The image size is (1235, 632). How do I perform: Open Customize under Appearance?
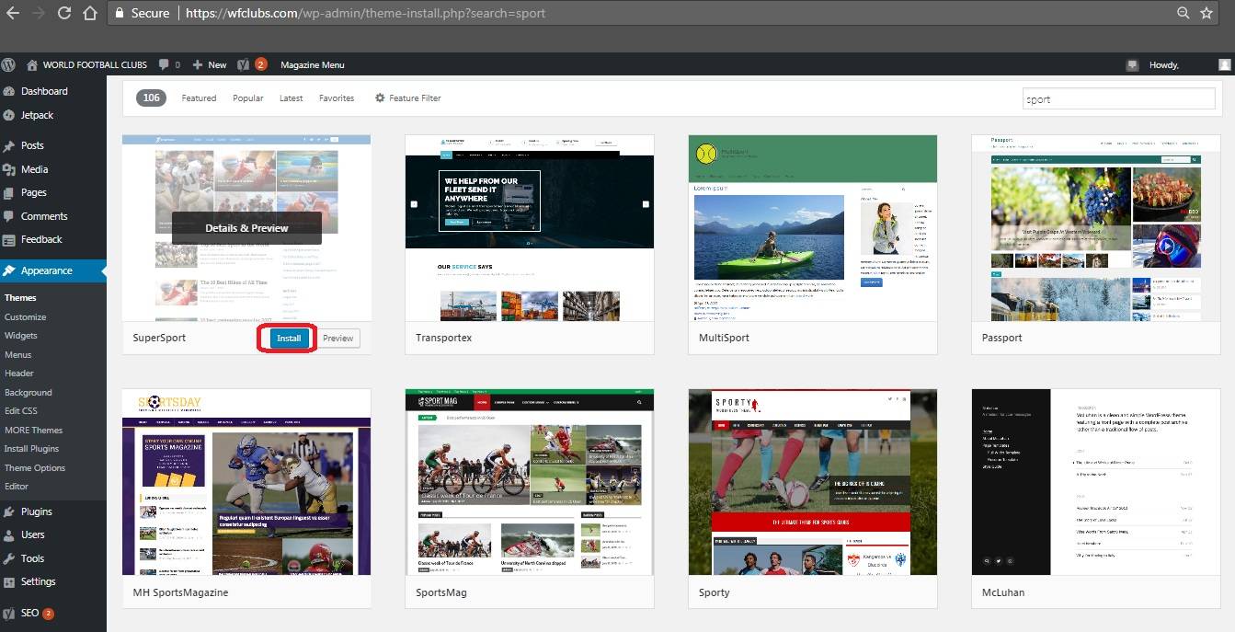(25, 316)
